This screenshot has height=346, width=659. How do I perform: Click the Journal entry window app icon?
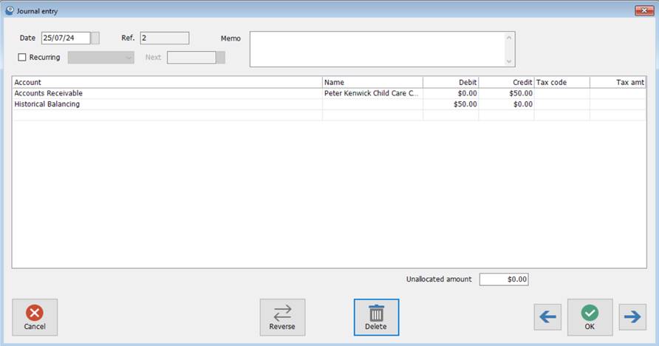click(x=10, y=10)
